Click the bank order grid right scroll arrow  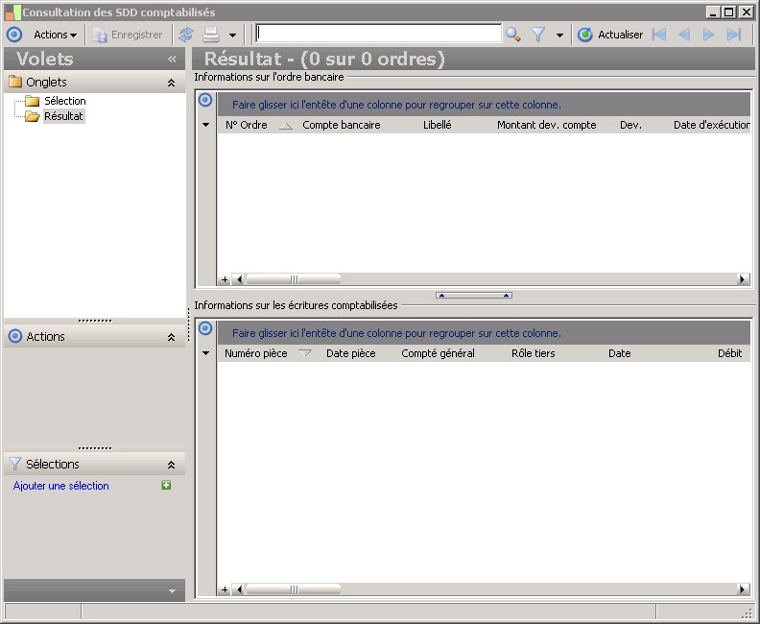click(742, 279)
